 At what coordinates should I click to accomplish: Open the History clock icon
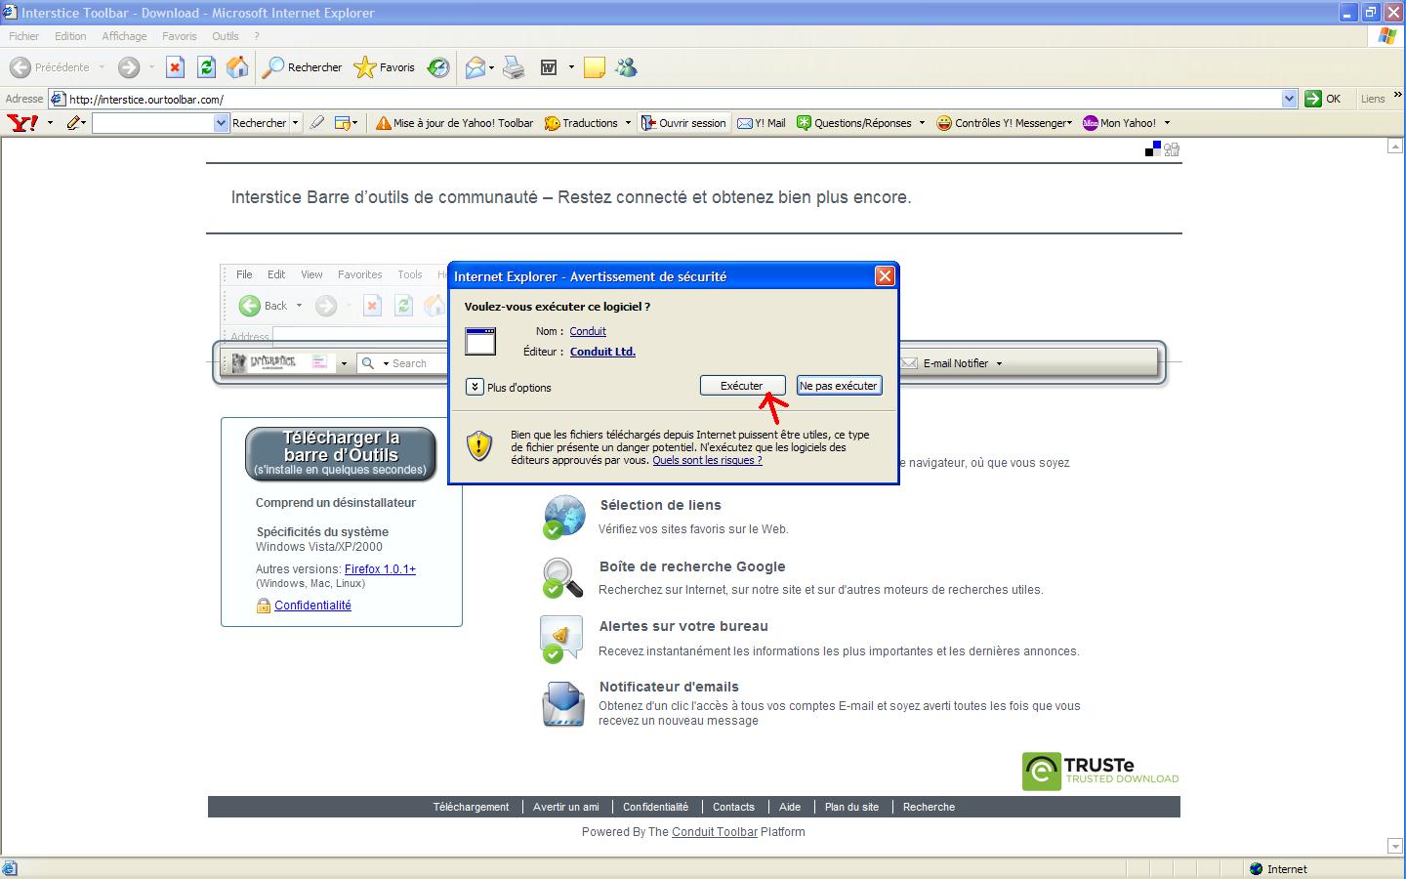click(438, 67)
